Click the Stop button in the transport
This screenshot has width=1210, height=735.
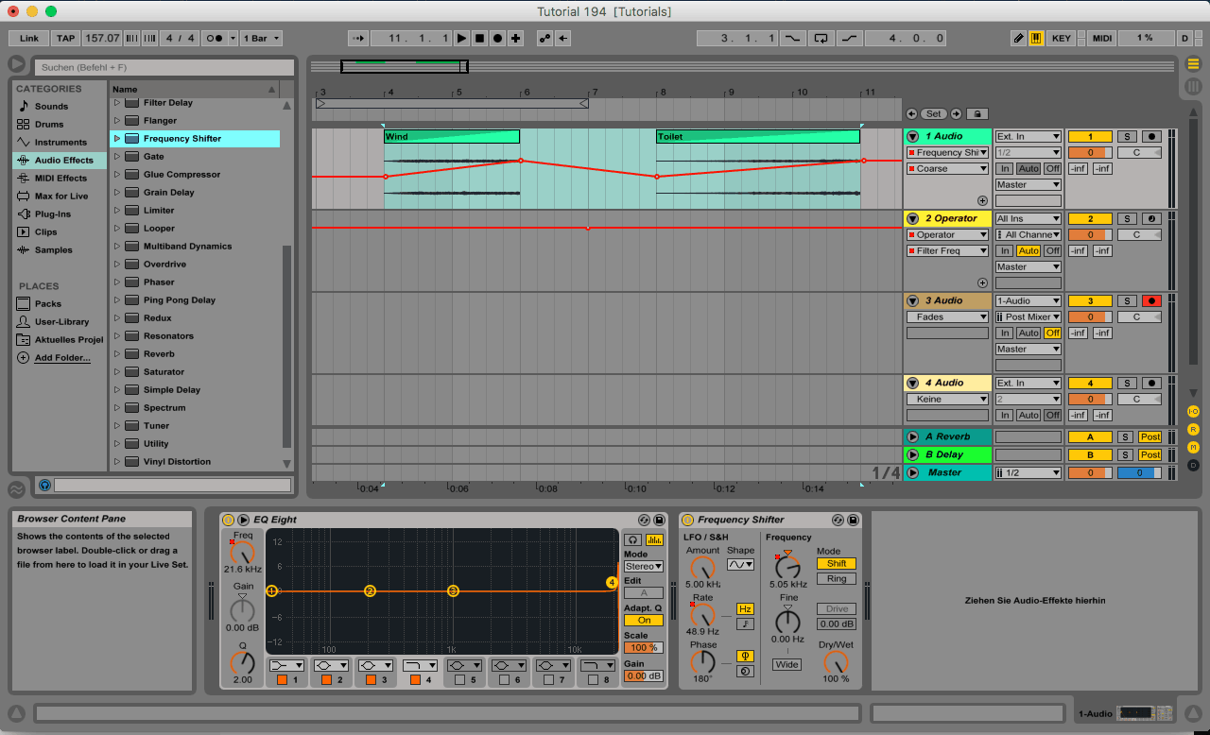click(x=479, y=39)
